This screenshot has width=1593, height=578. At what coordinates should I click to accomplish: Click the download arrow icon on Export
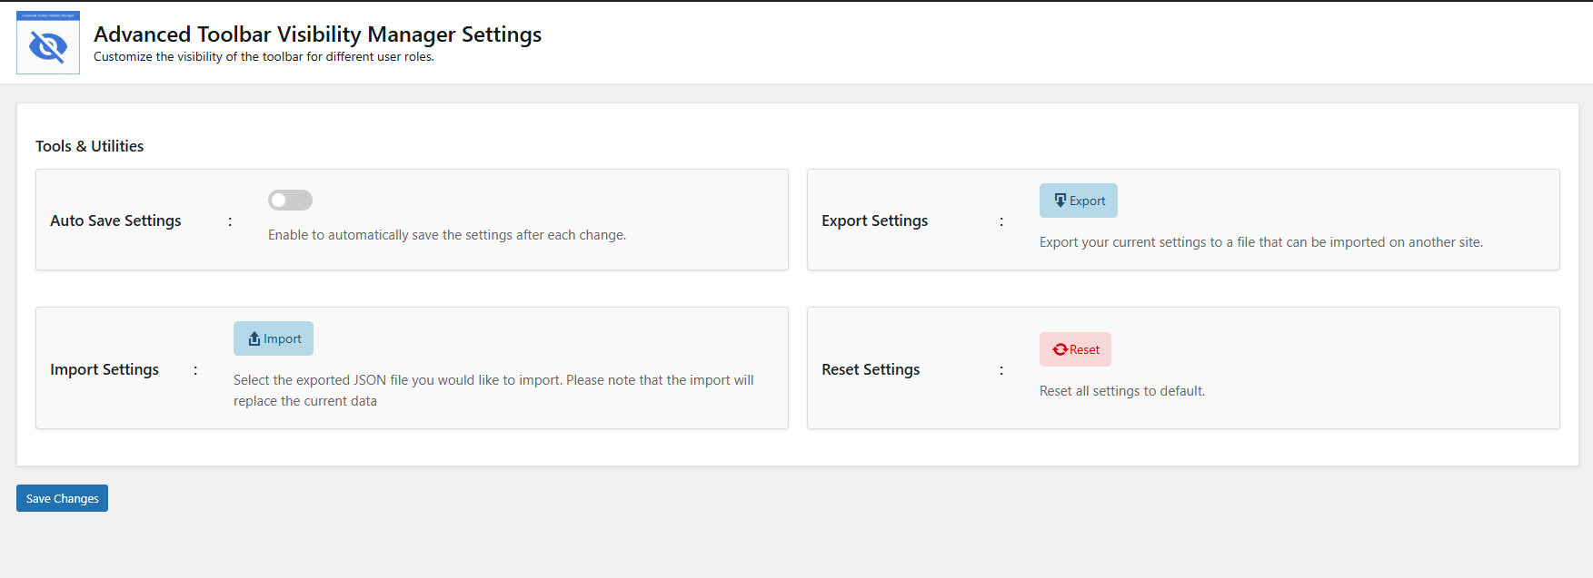tap(1060, 201)
